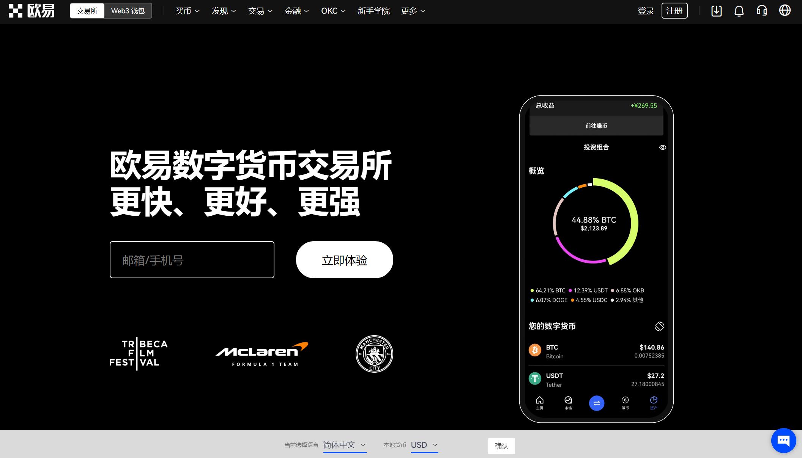Click the 立即体验 experience button
The height and width of the screenshot is (458, 802).
click(x=344, y=259)
